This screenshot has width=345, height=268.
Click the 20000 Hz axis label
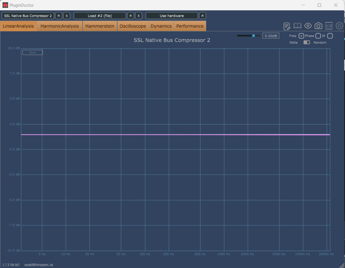pyautogui.click(x=326, y=254)
